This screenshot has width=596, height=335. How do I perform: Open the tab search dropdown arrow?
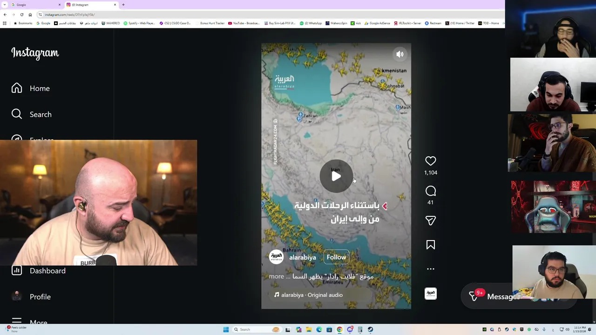[5, 5]
